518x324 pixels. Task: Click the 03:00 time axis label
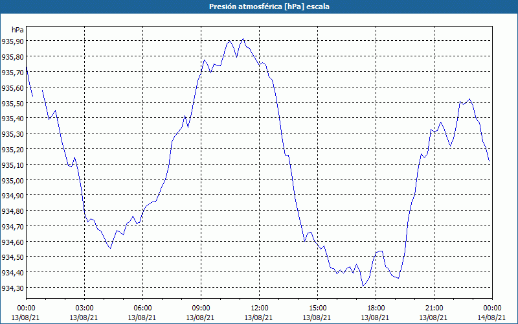pos(85,308)
